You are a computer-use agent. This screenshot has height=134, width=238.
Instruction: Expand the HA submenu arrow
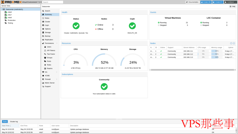click(x=57, y=72)
